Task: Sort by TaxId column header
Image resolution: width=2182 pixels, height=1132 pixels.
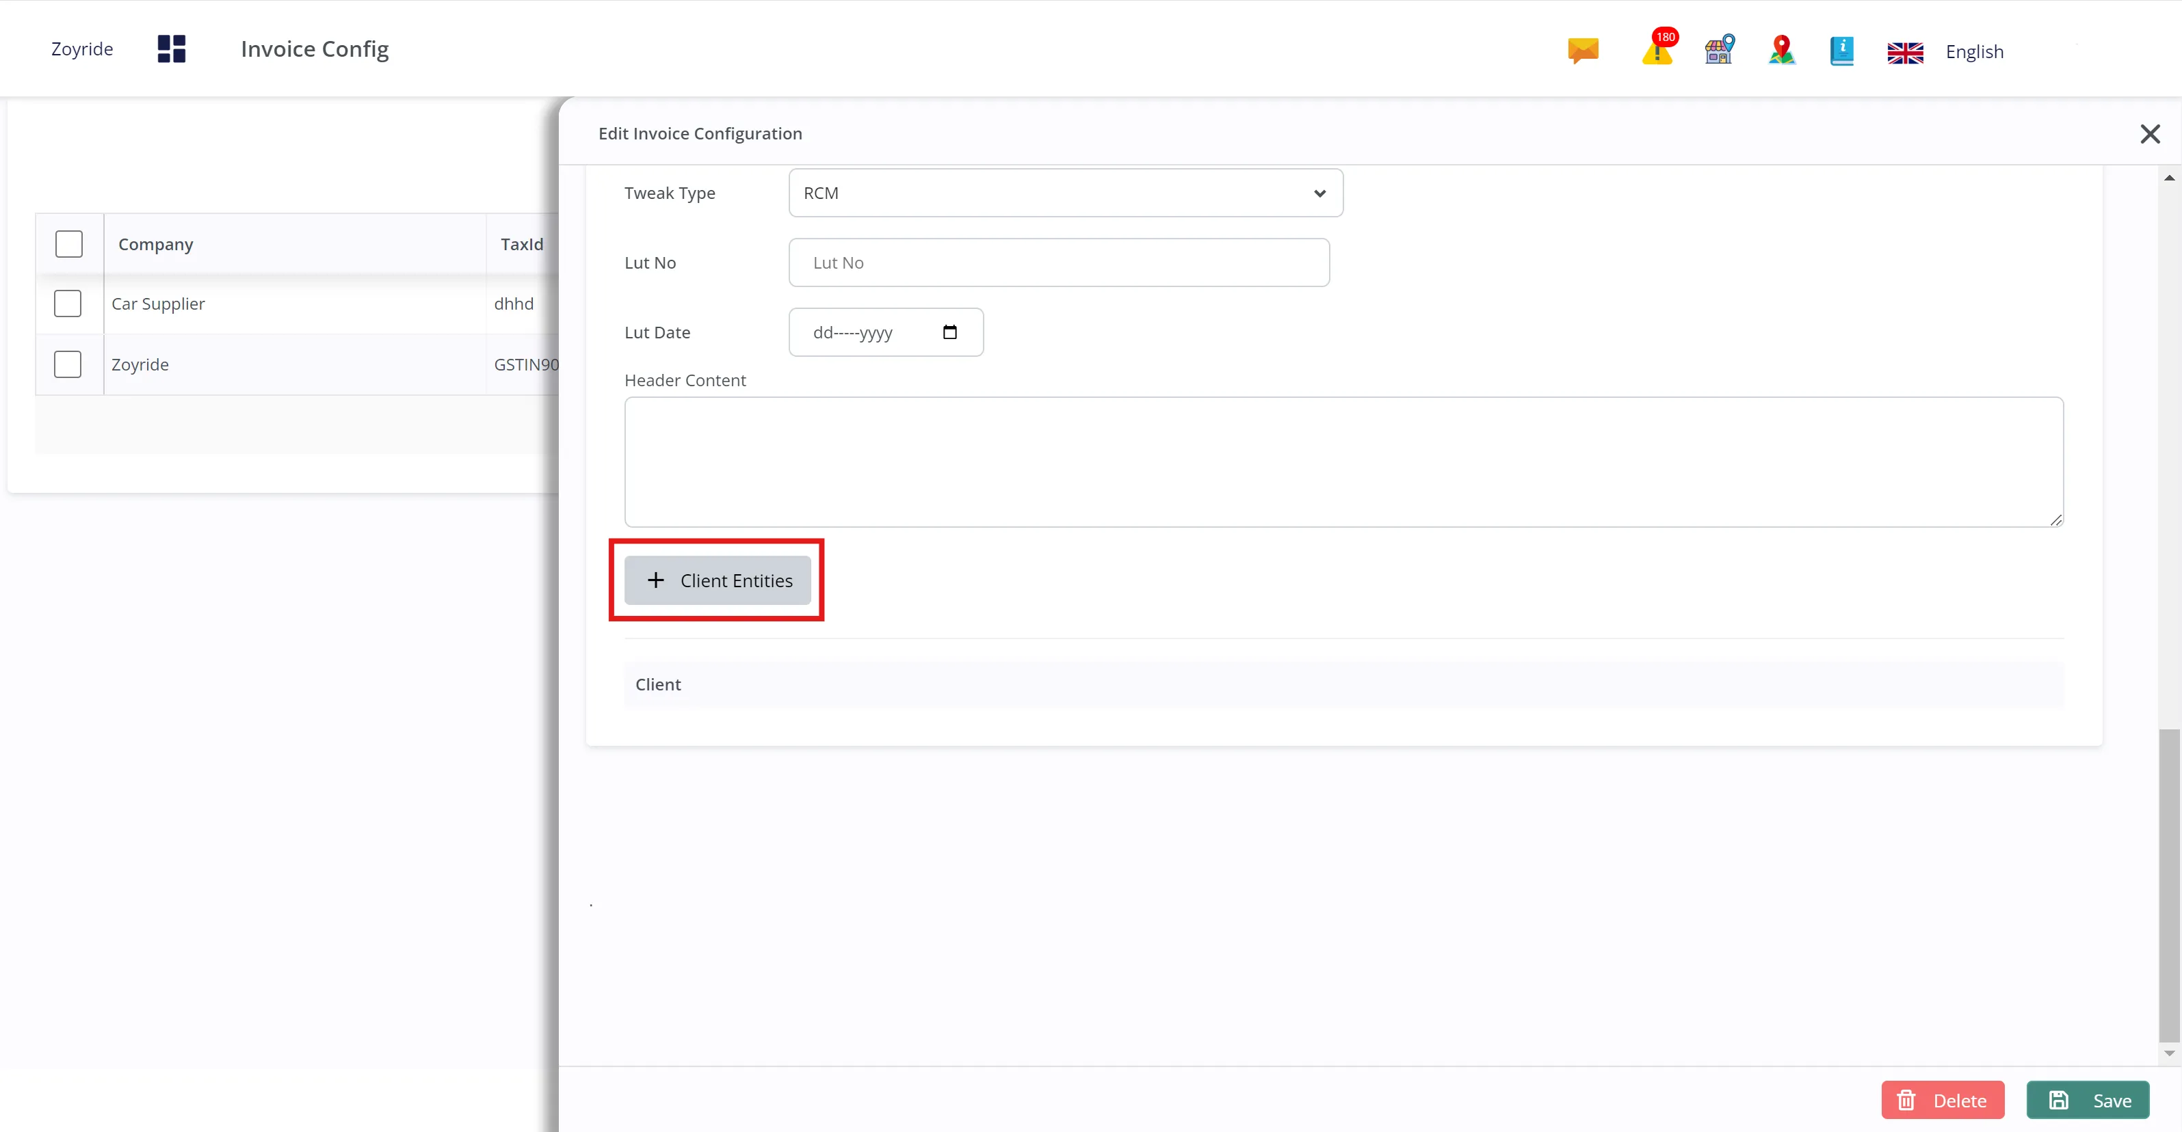Action: tap(522, 244)
